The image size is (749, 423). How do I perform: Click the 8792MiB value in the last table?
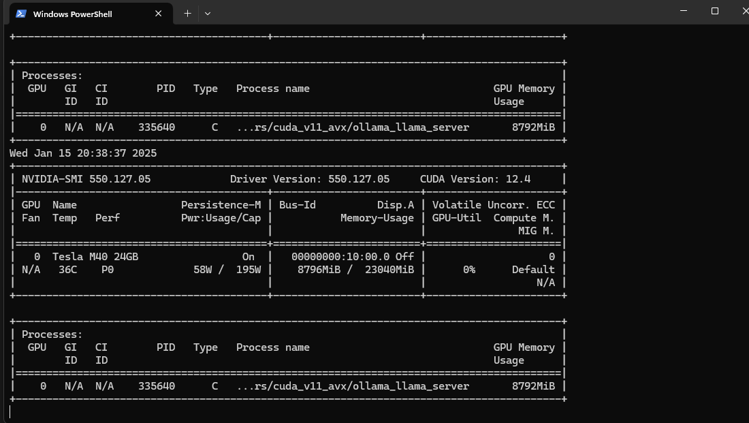click(533, 386)
